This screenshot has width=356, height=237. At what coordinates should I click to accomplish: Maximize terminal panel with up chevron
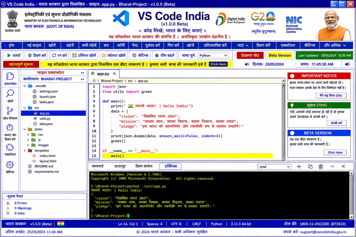point(332,166)
